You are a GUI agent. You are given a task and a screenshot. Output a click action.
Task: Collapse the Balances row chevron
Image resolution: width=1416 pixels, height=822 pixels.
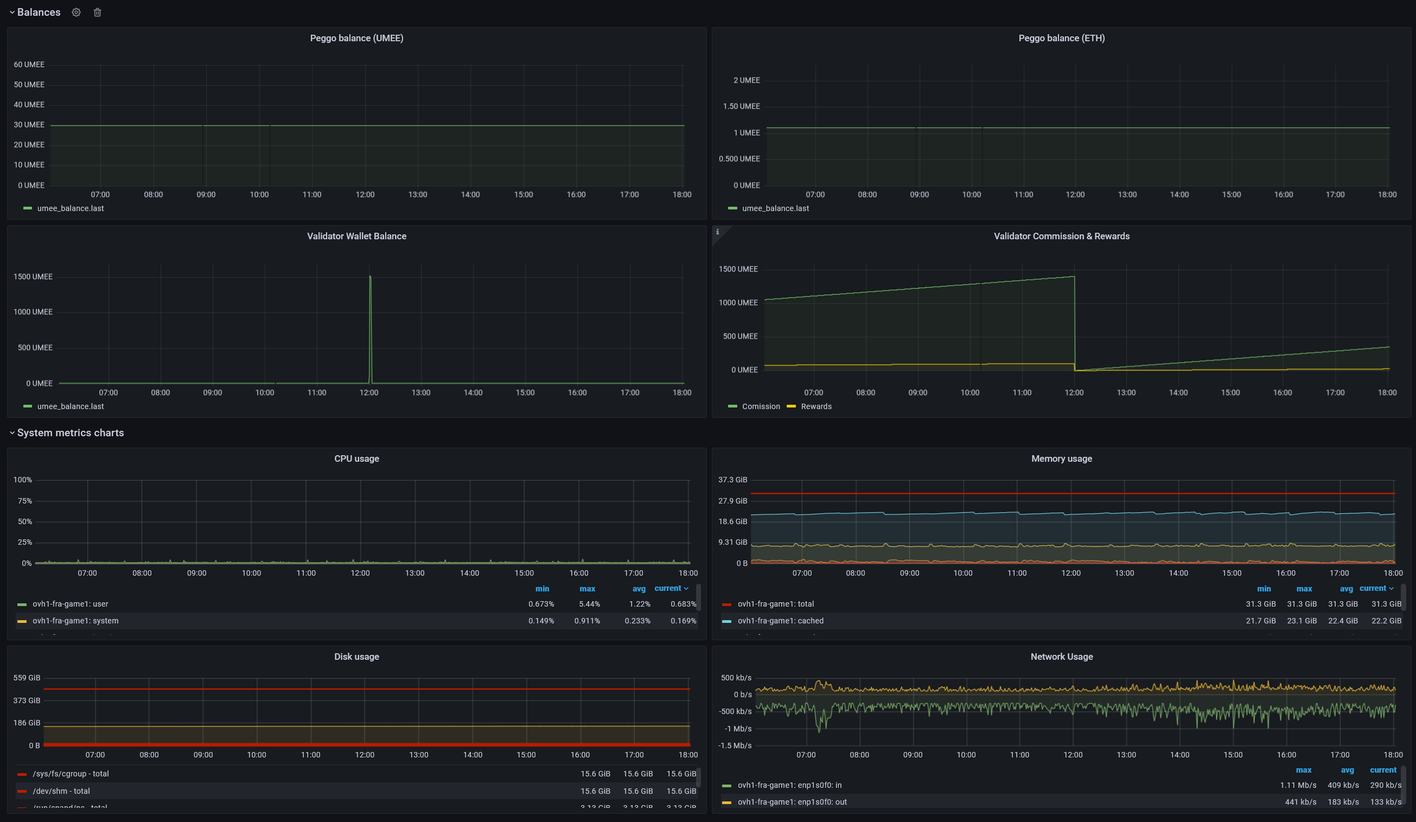12,12
